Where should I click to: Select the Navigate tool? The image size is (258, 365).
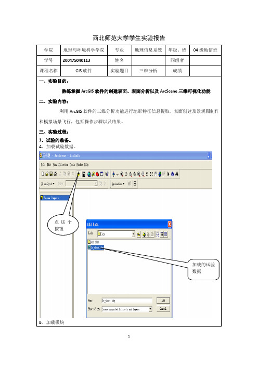coord(113,174)
